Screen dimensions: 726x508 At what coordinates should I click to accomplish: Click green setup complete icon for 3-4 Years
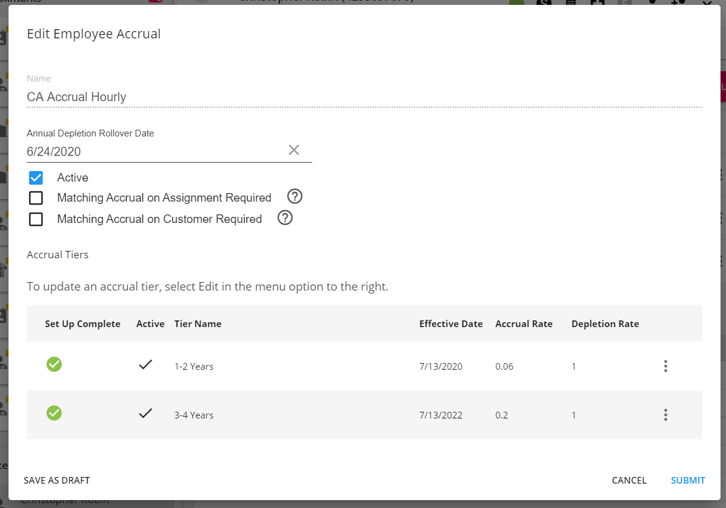pos(54,413)
